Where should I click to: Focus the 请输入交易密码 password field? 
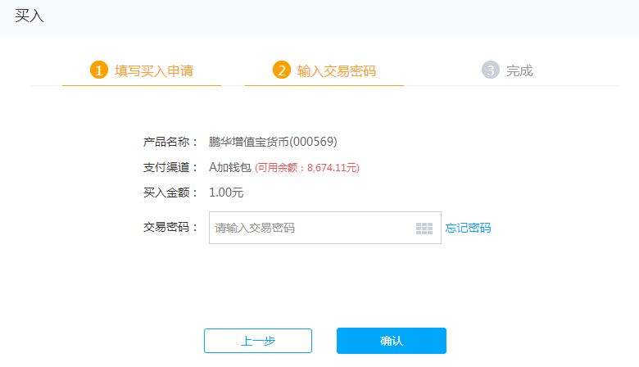(x=325, y=228)
